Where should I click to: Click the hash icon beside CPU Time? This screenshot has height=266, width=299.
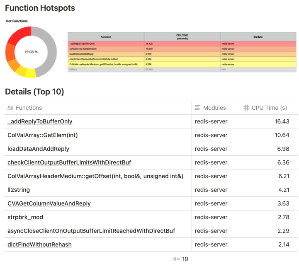coord(246,108)
